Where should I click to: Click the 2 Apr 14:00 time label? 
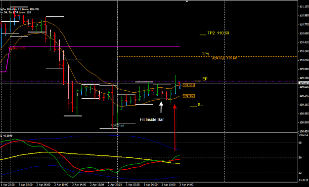click(x=79, y=185)
